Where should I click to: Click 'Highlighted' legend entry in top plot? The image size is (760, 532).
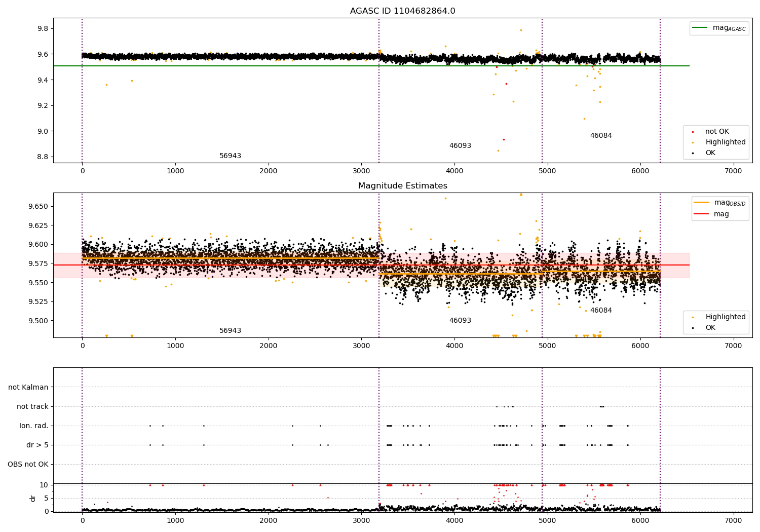[719, 142]
